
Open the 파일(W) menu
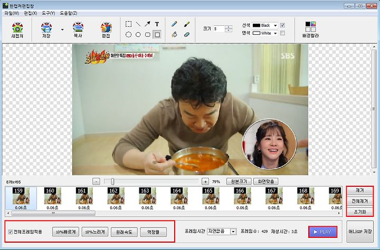[12, 13]
